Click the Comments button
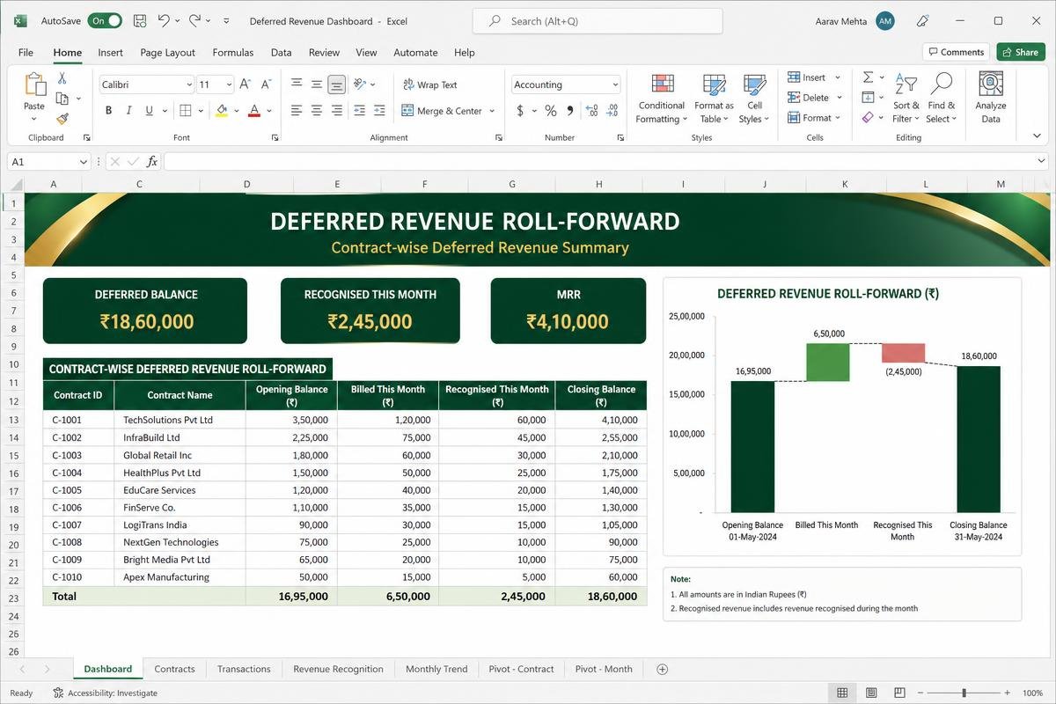The width and height of the screenshot is (1056, 704). click(x=956, y=52)
